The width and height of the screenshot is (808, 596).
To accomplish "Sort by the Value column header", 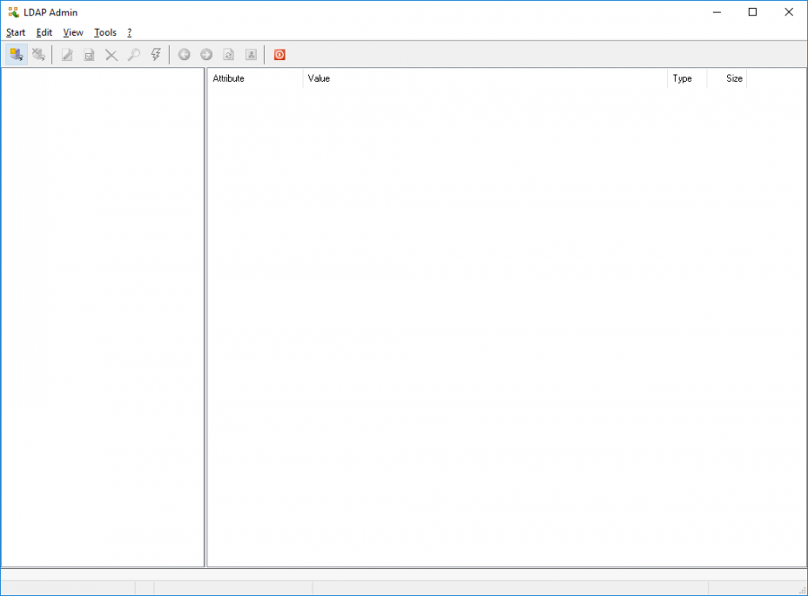I will tap(485, 78).
